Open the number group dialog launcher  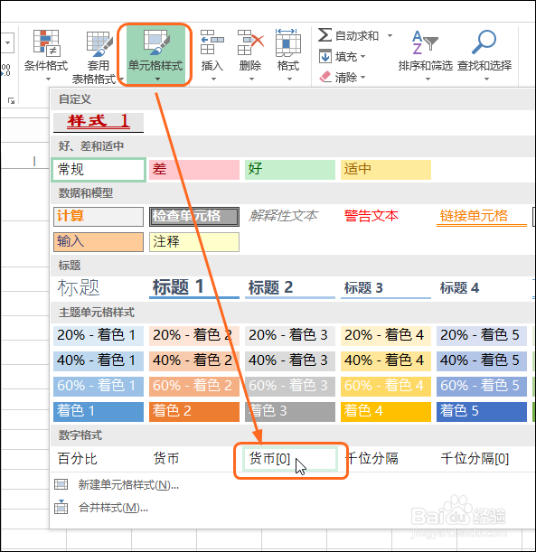[11, 101]
